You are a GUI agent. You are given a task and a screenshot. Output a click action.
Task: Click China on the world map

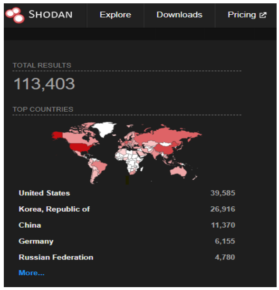point(165,149)
